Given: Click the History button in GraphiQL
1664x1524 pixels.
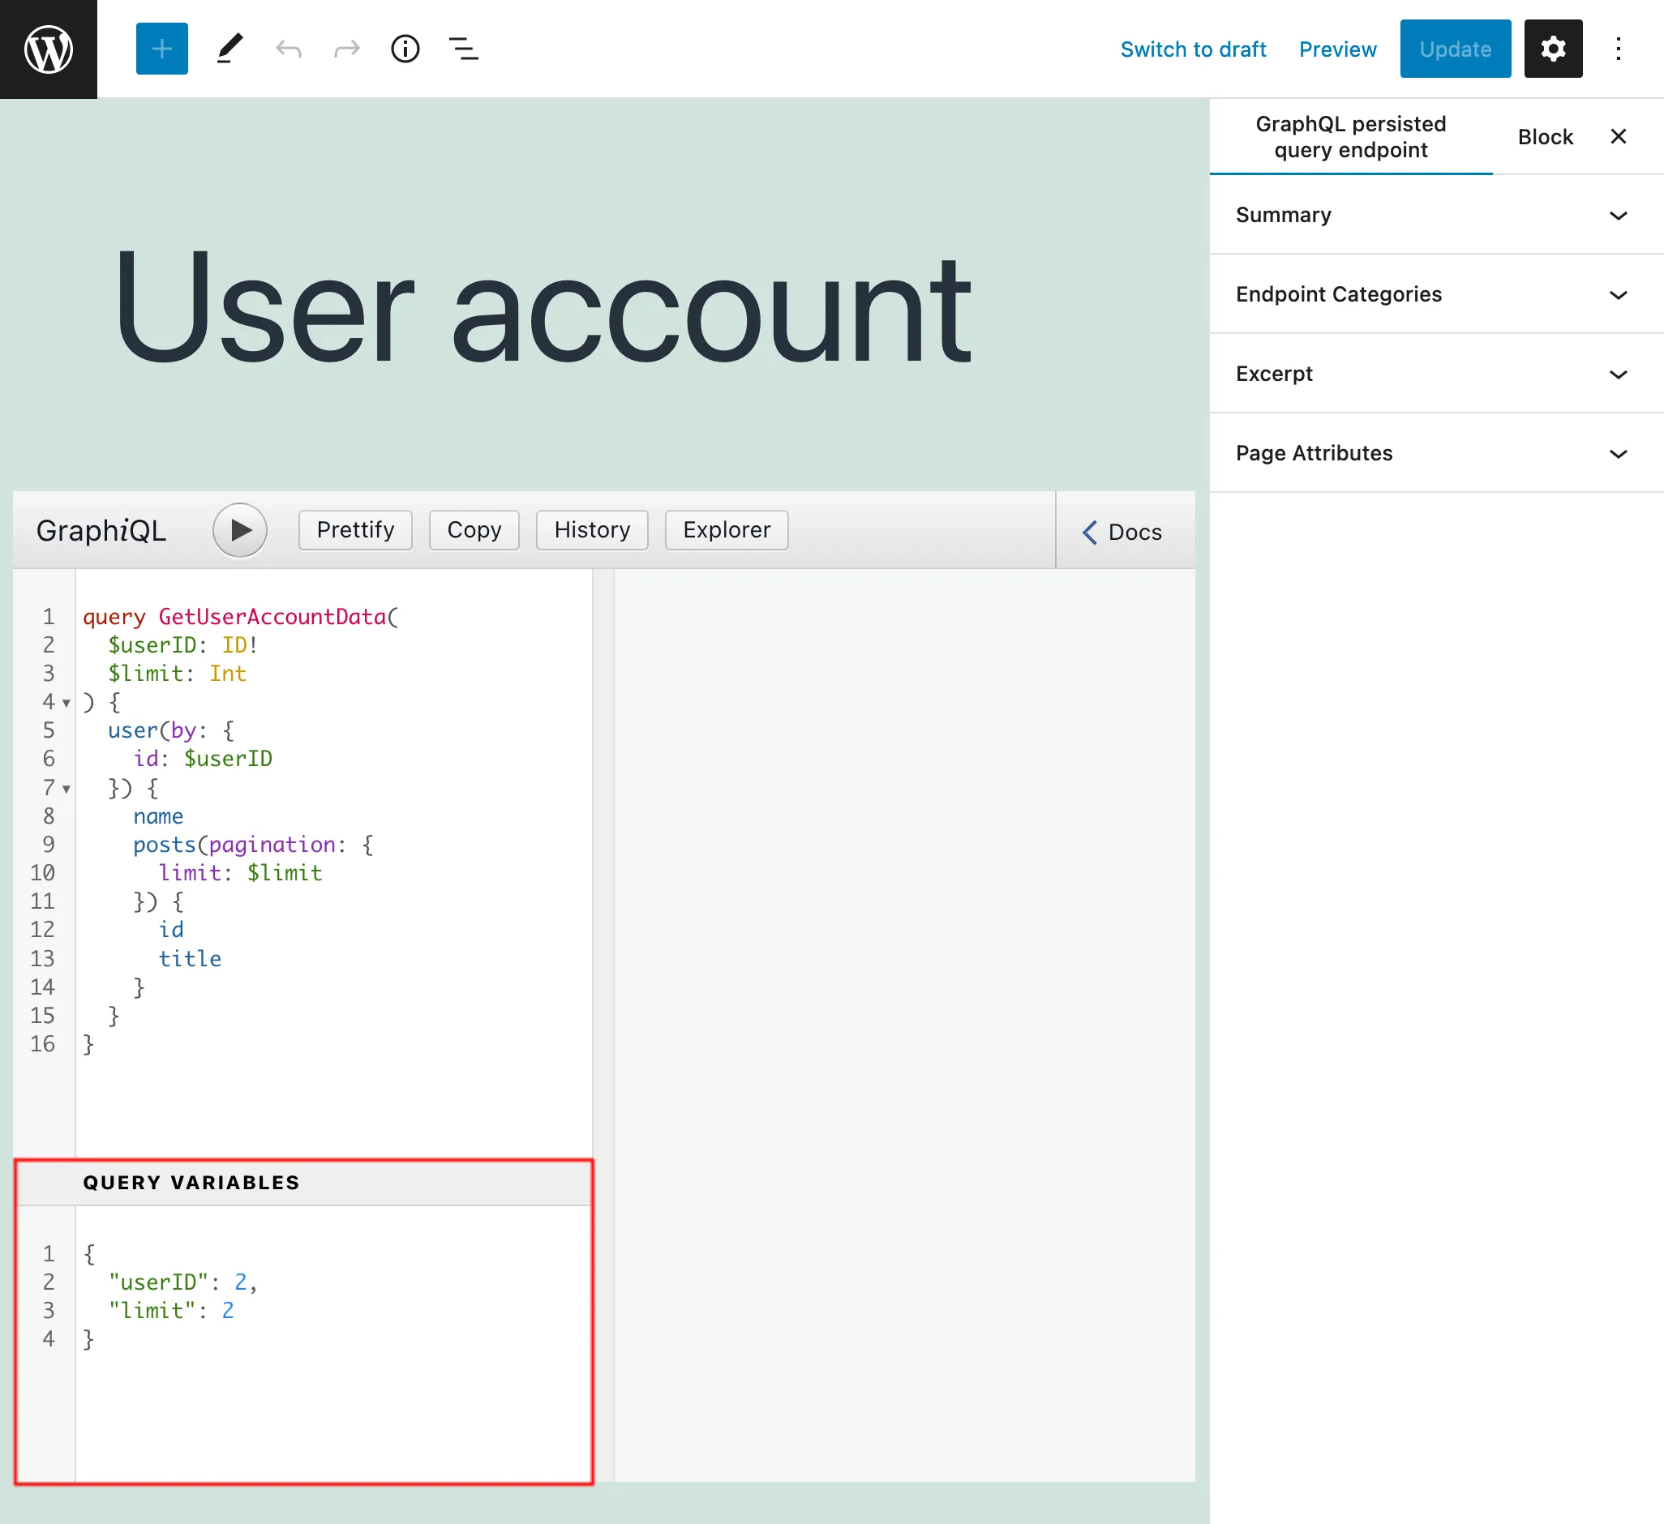Looking at the screenshot, I should pos(591,529).
